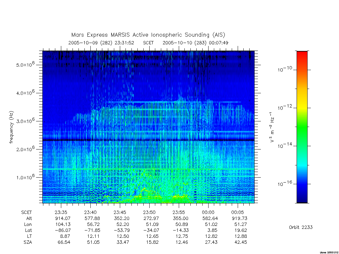Image resolution: width=339 pixels, height=254 pixels.
Task: Click the 2.0×10⁶ frequency tick label
Action: pos(25,148)
